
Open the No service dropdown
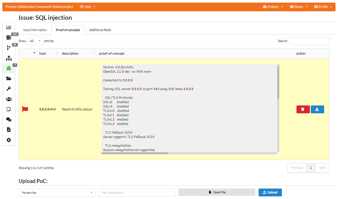point(57,193)
